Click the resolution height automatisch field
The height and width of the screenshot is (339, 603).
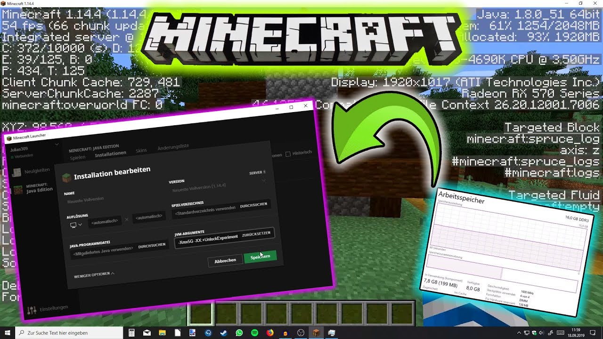(x=149, y=217)
